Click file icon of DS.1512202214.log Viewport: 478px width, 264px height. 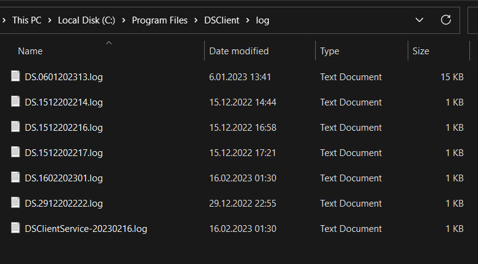(x=16, y=102)
